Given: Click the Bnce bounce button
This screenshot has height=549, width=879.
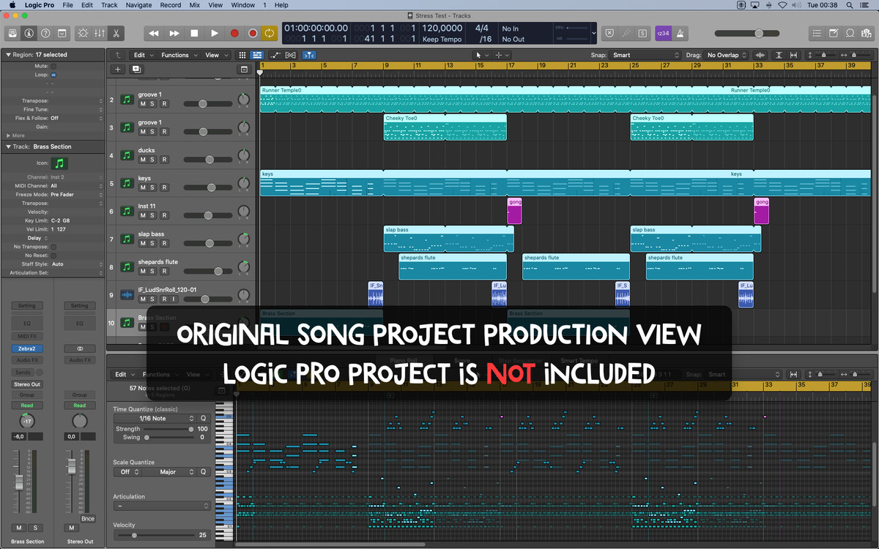Looking at the screenshot, I should pos(88,518).
